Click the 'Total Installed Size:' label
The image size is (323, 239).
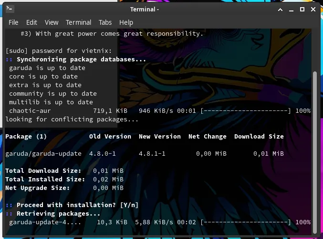tap(45, 179)
